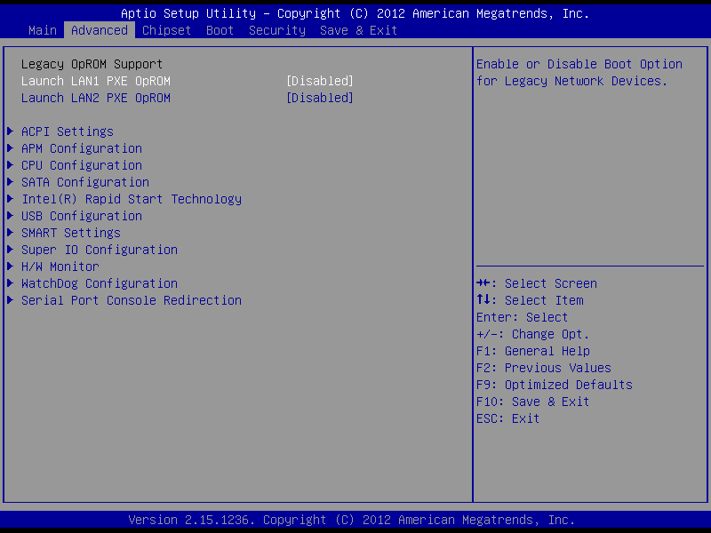Toggle Launch LAN1 PXE OpROM Disabled value
This screenshot has width=711, height=533.
click(x=319, y=81)
